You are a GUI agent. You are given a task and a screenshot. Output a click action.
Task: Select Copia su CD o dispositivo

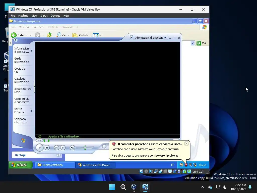pos(22,100)
